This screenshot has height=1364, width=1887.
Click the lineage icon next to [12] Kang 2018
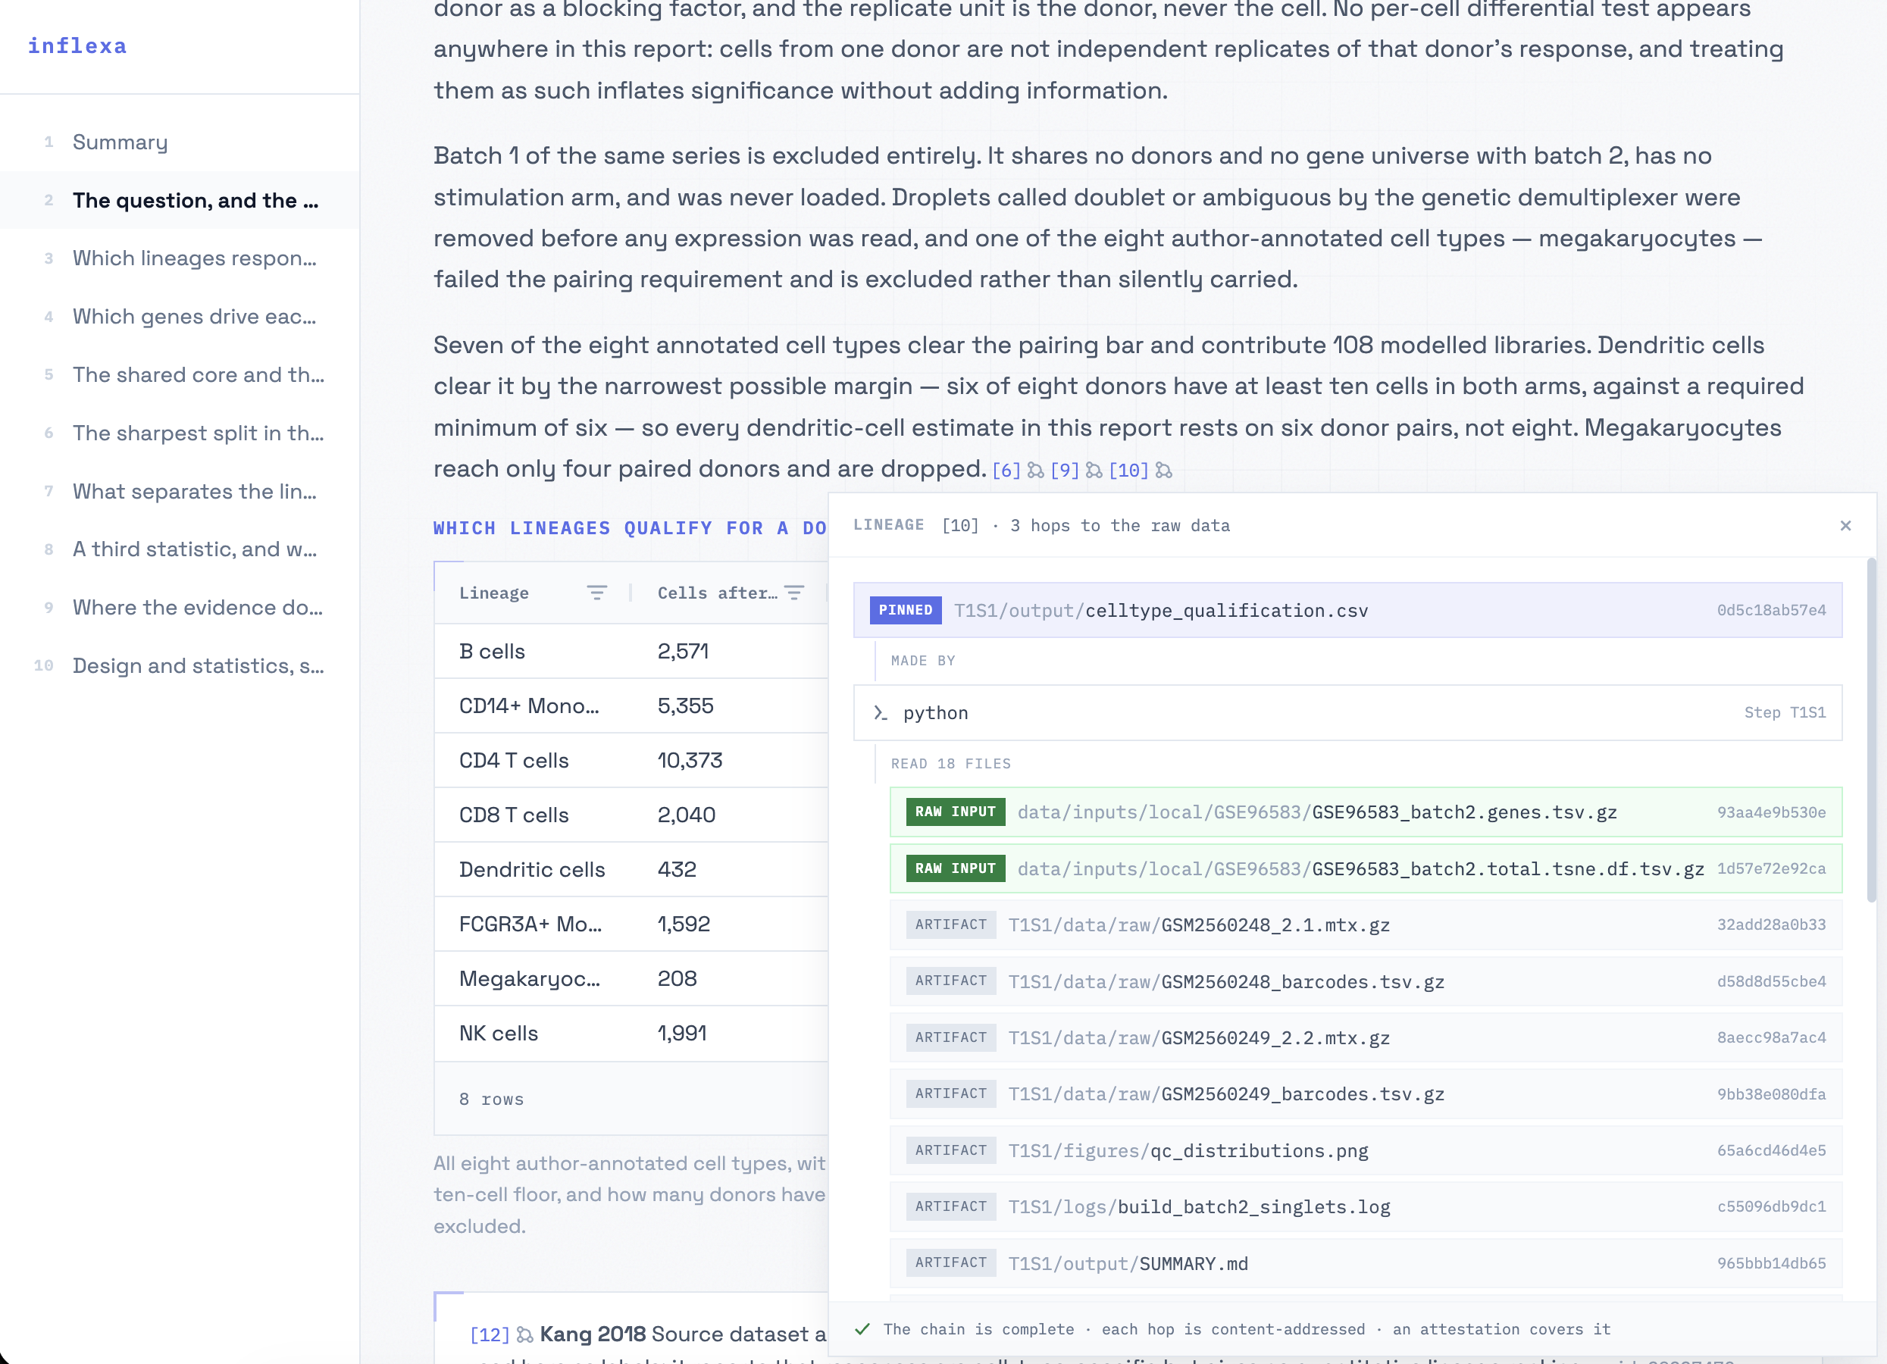point(525,1335)
